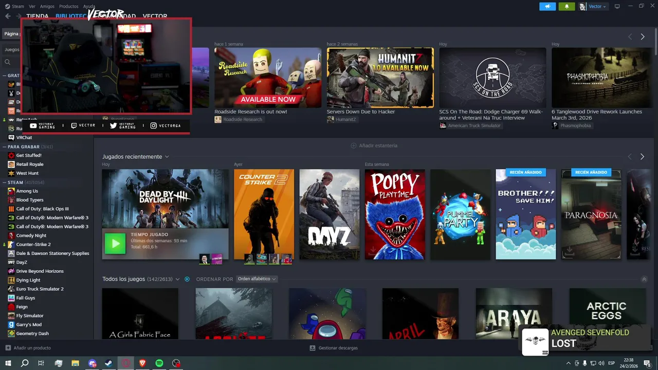The image size is (658, 370).
Task: Click the Gestionar descargas icon
Action: pyautogui.click(x=313, y=348)
